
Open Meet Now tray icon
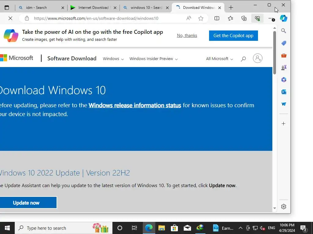click(x=248, y=228)
